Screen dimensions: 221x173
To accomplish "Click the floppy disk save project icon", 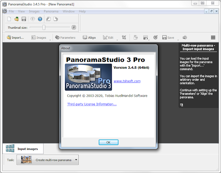I will click(x=24, y=19).
